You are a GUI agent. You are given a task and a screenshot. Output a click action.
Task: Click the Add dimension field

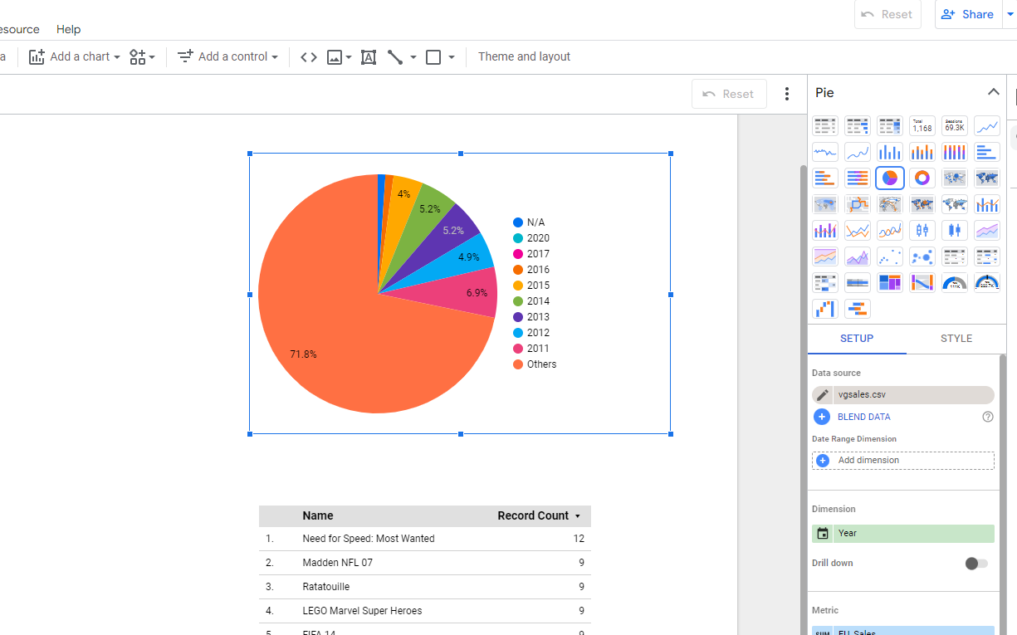902,461
